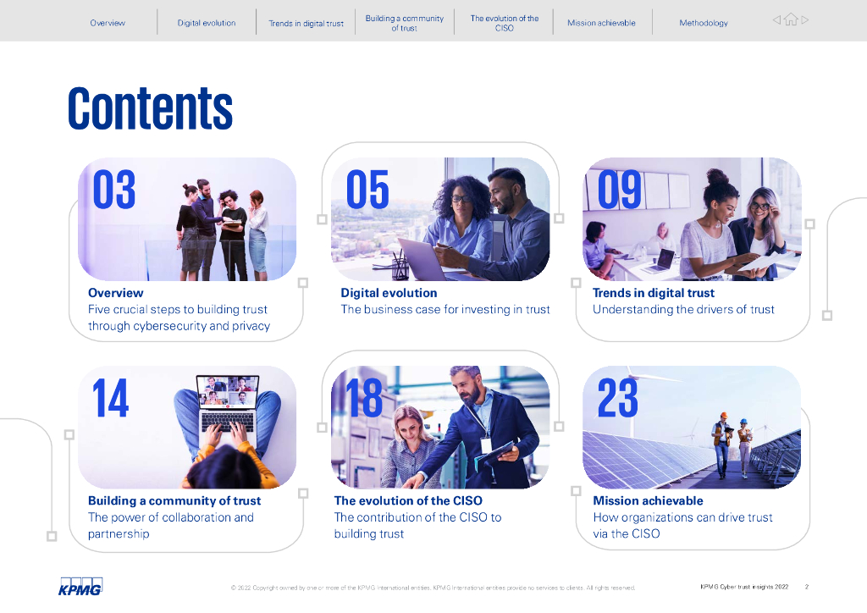Go to next page arrow icon
This screenshot has width=867, height=613.
(x=805, y=20)
